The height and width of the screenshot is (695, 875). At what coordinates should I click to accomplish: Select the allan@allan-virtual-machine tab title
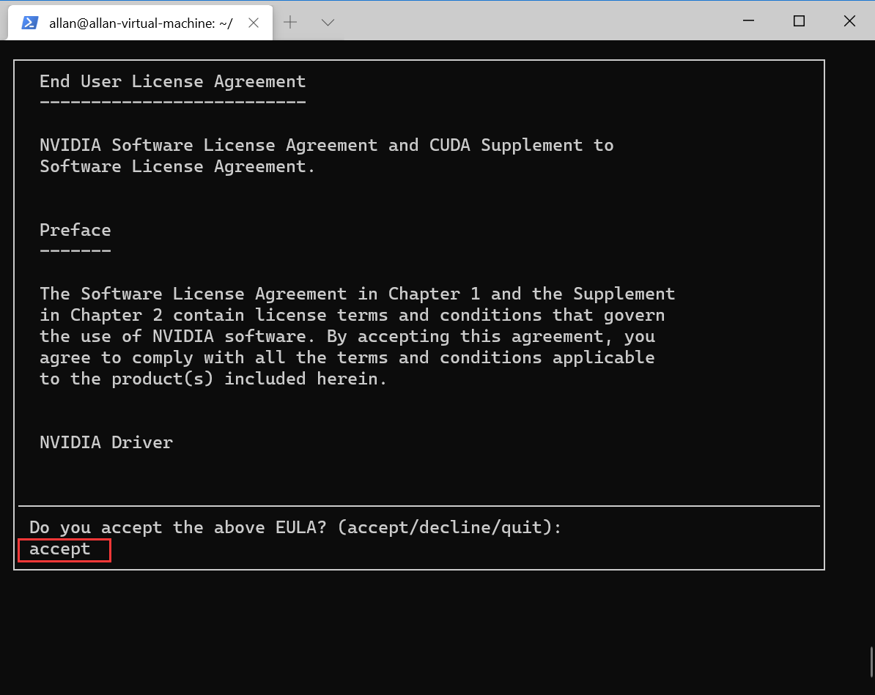coord(141,23)
